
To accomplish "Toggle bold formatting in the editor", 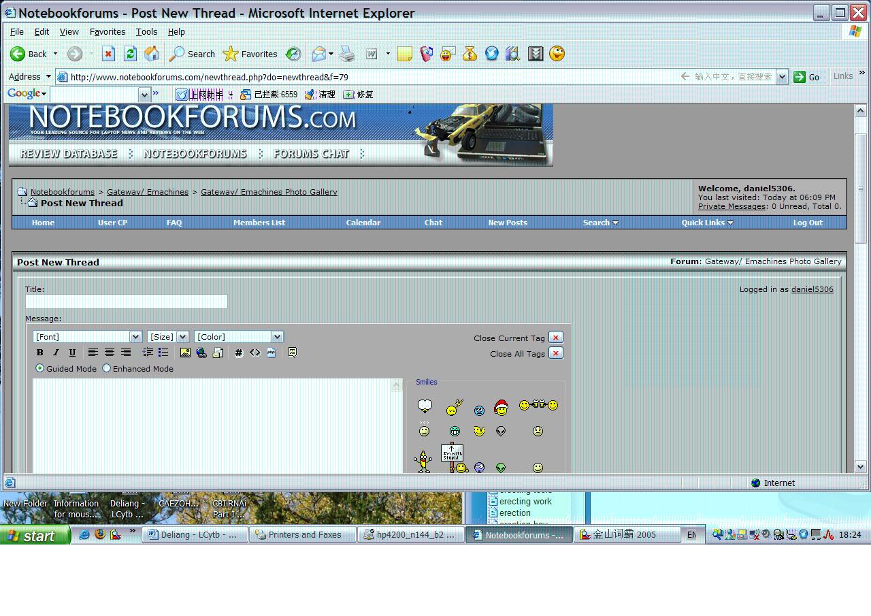I will (x=39, y=353).
